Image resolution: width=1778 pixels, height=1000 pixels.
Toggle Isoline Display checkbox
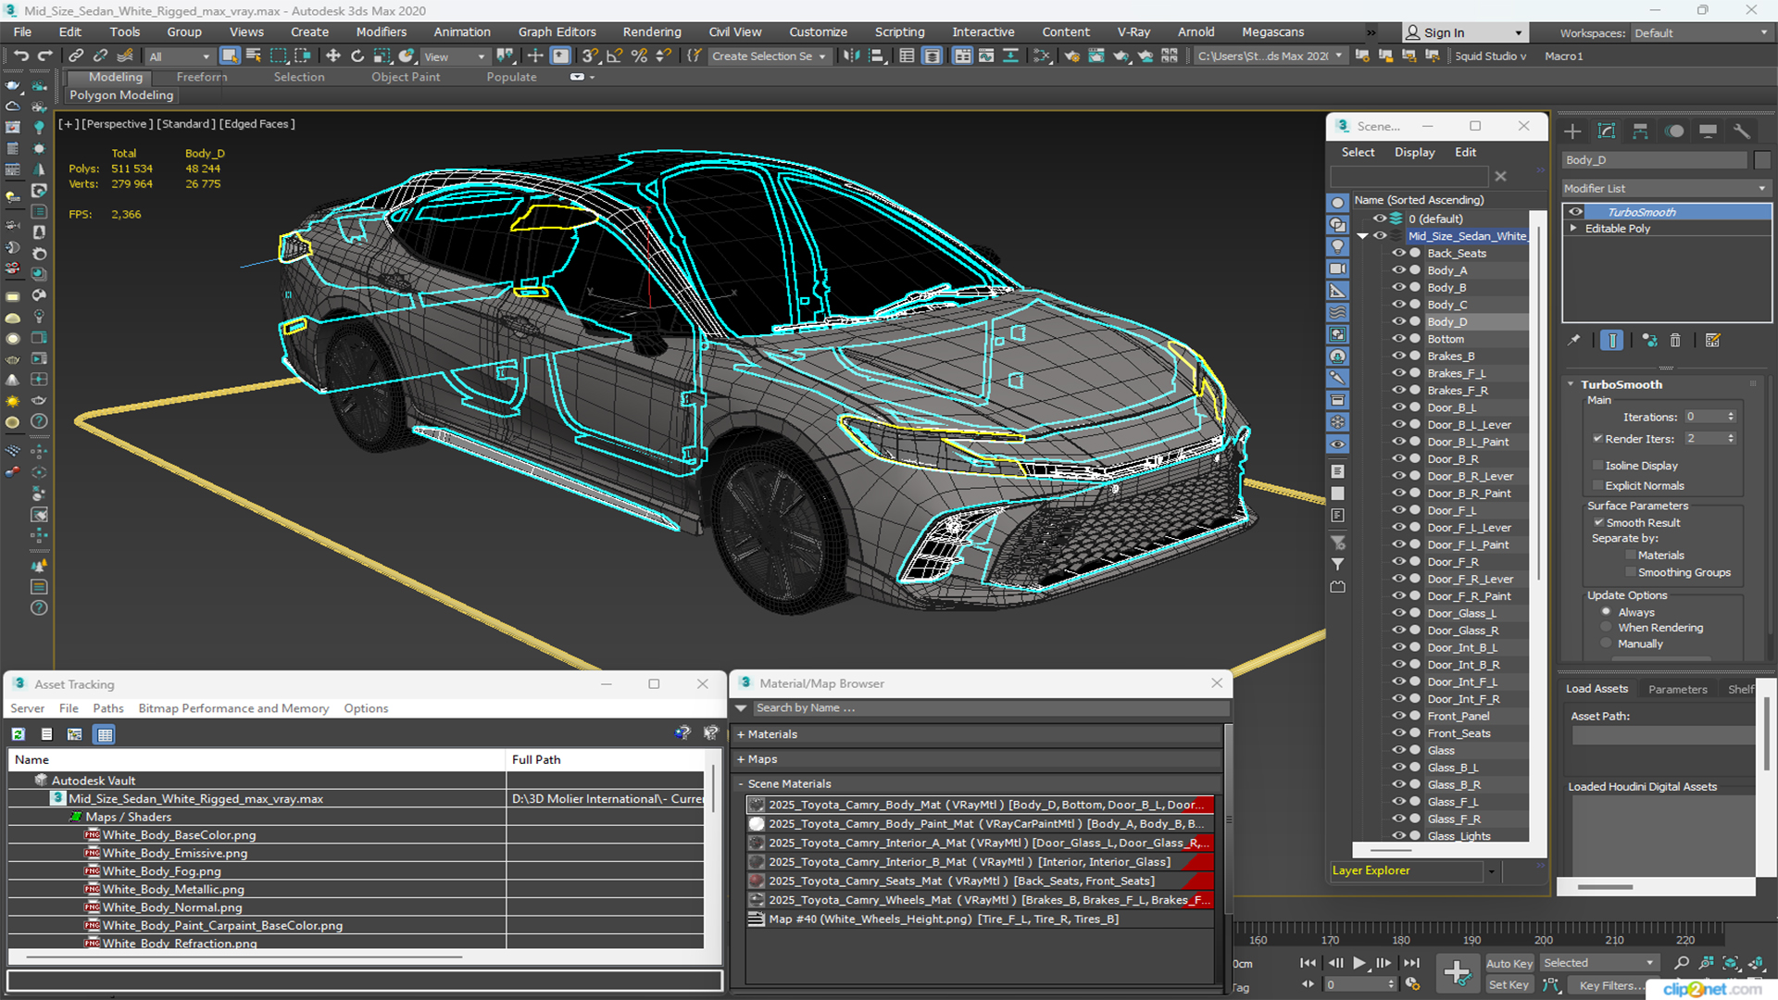(x=1596, y=465)
